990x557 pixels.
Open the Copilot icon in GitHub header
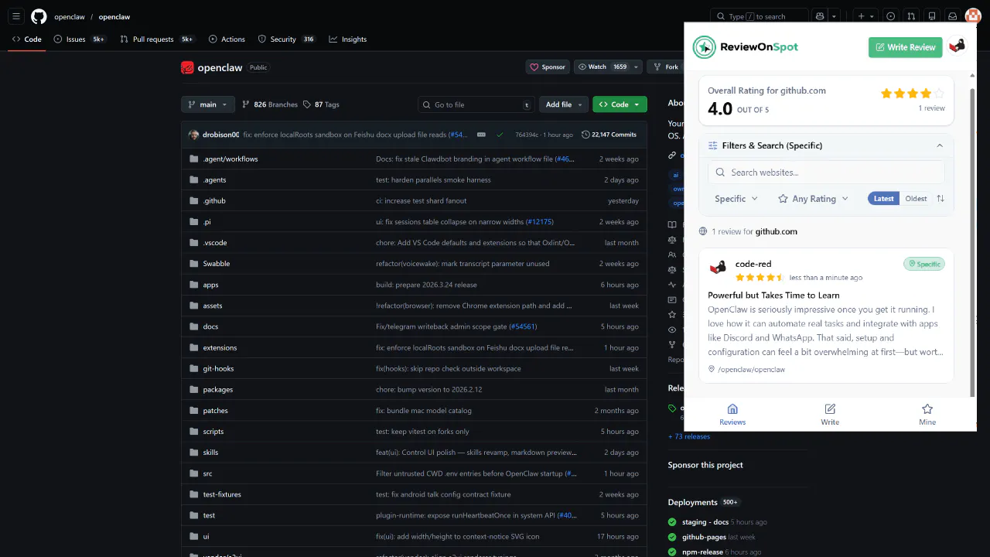pyautogui.click(x=820, y=16)
